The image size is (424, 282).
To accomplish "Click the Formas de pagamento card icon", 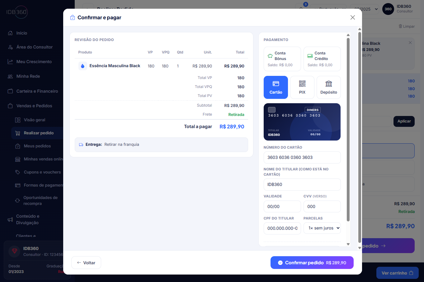I will tap(18, 185).
